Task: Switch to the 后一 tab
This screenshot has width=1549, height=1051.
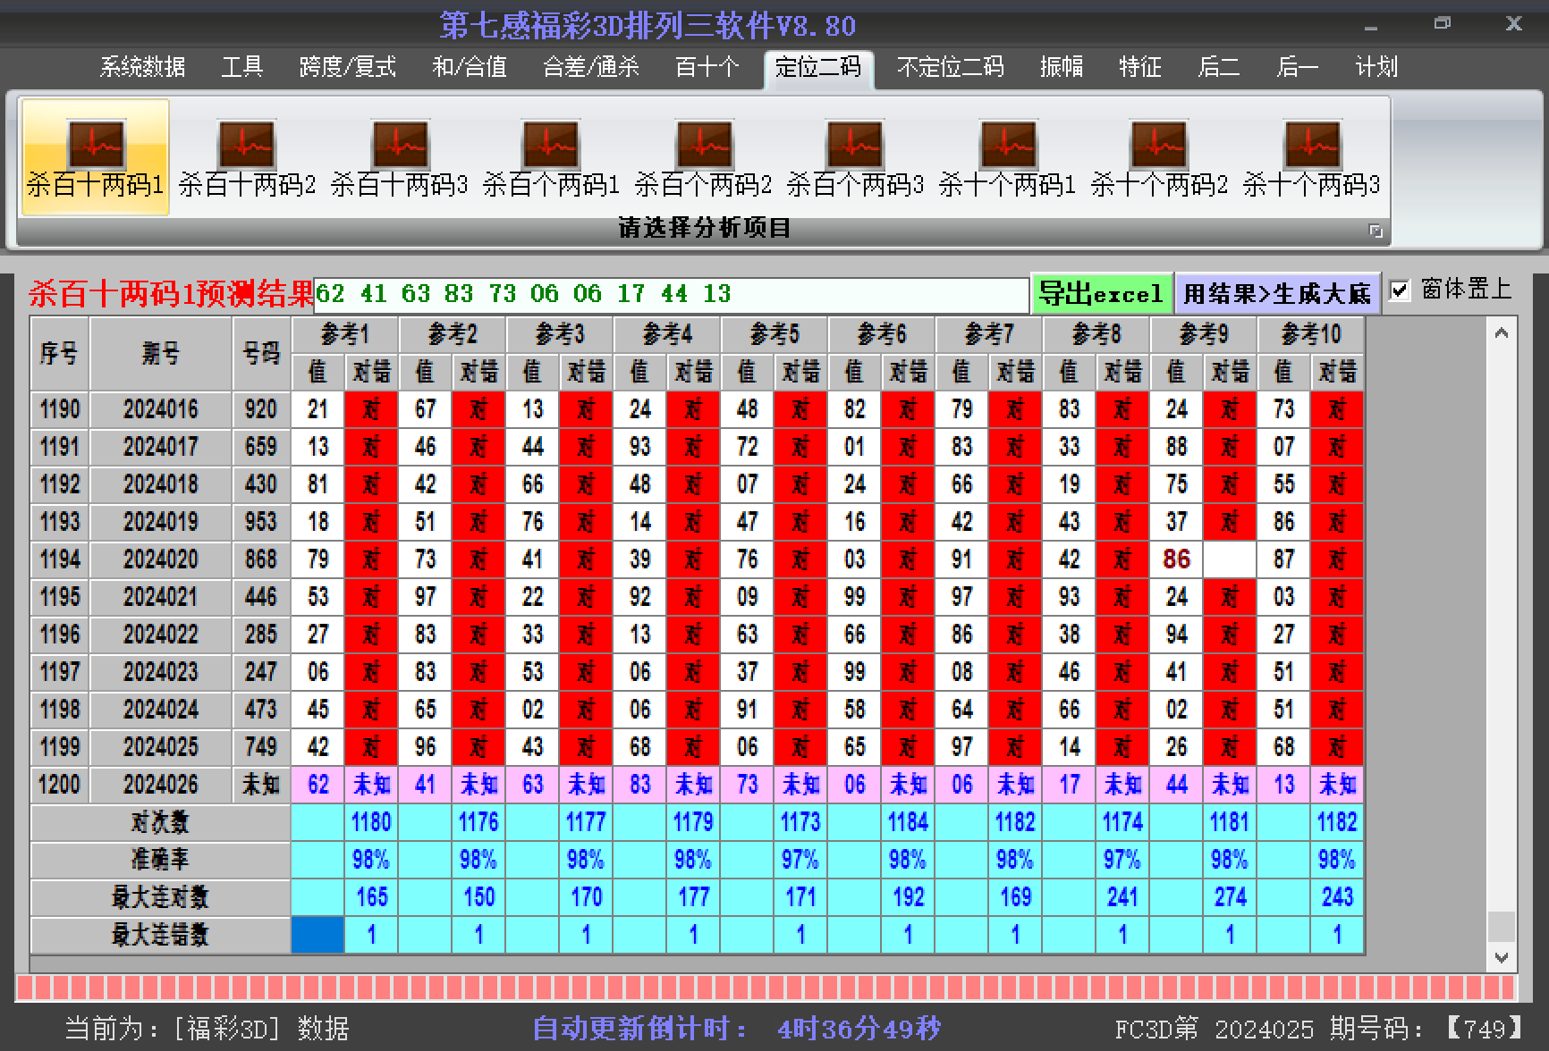Action: coord(1297,67)
